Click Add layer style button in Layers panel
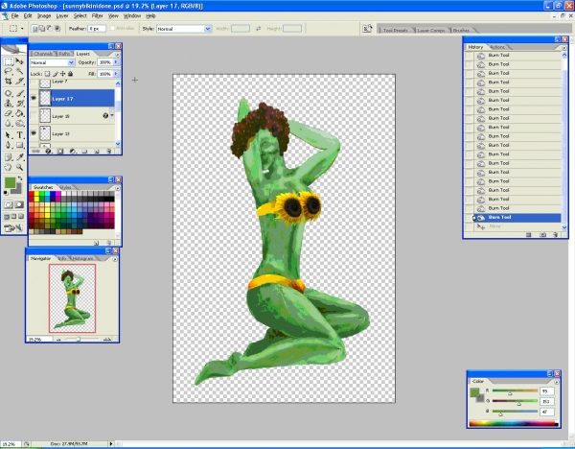Viewport: 575px width, 449px height. [x=48, y=151]
